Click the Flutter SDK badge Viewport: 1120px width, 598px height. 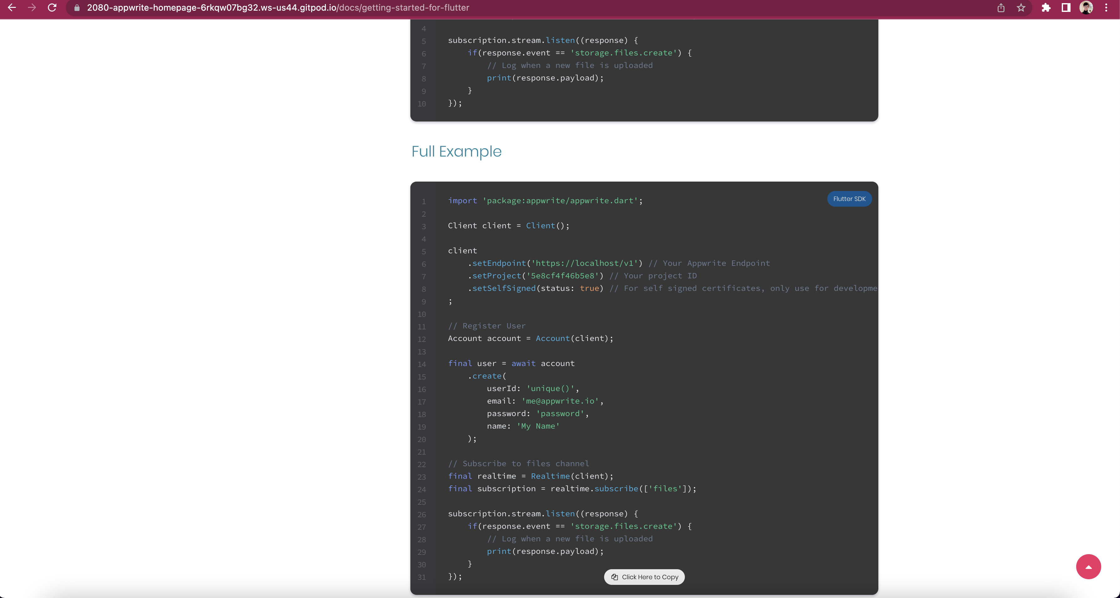849,199
